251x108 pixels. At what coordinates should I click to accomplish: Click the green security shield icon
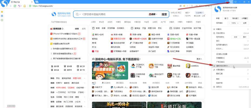coord(30,6)
